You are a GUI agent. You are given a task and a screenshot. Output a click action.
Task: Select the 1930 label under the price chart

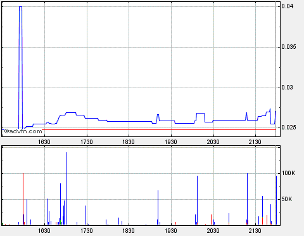pos(171,141)
